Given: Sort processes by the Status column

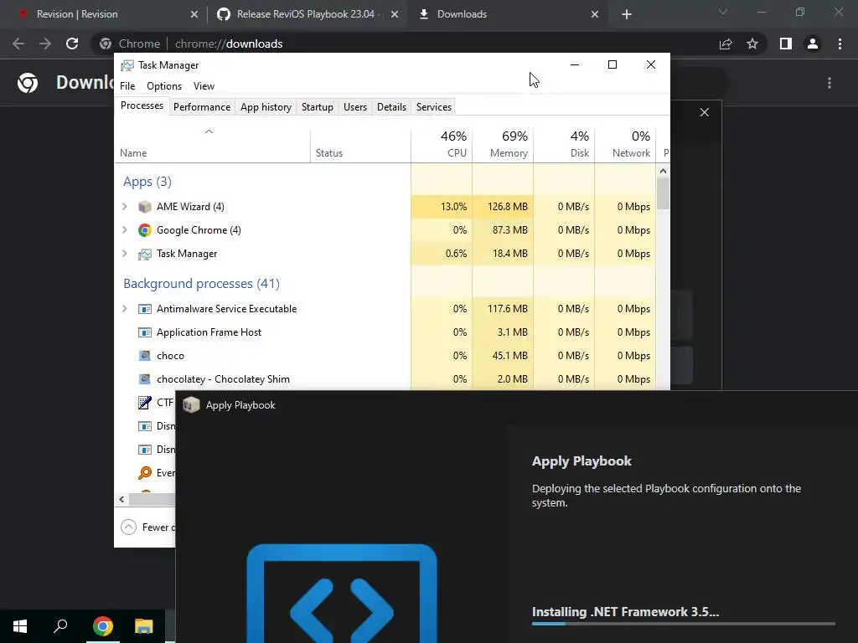Looking at the screenshot, I should (360, 145).
